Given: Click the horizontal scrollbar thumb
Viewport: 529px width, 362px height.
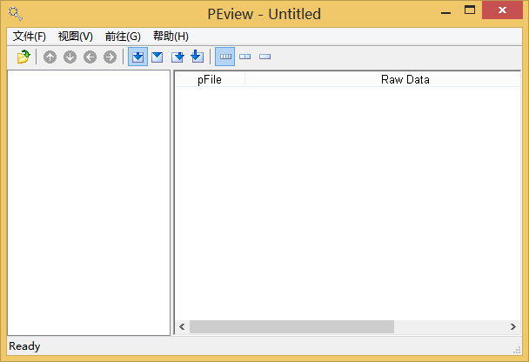Looking at the screenshot, I should click(x=291, y=326).
